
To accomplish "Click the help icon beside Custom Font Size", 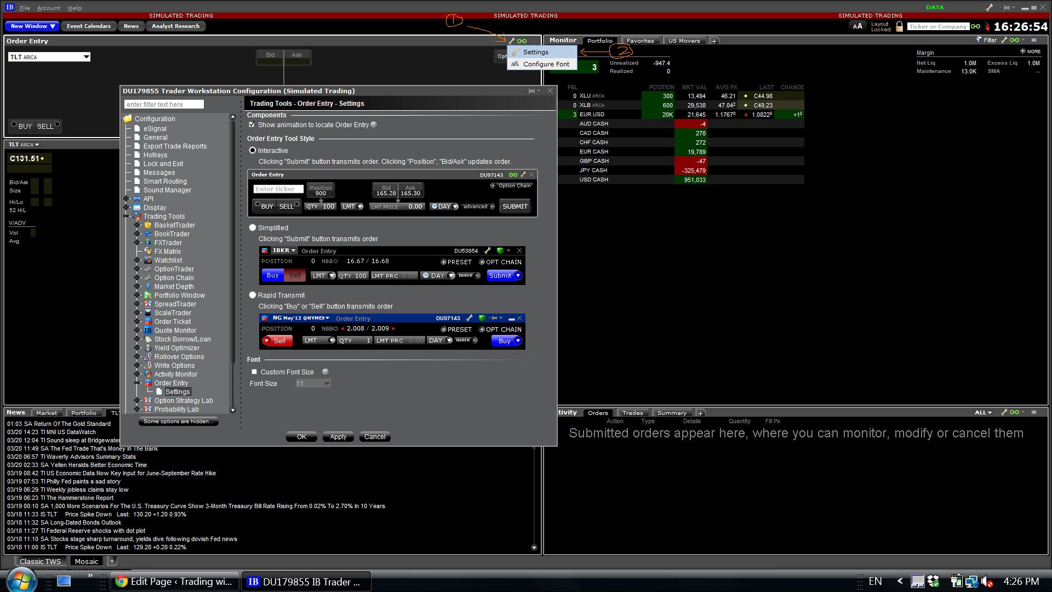I will click(x=325, y=372).
